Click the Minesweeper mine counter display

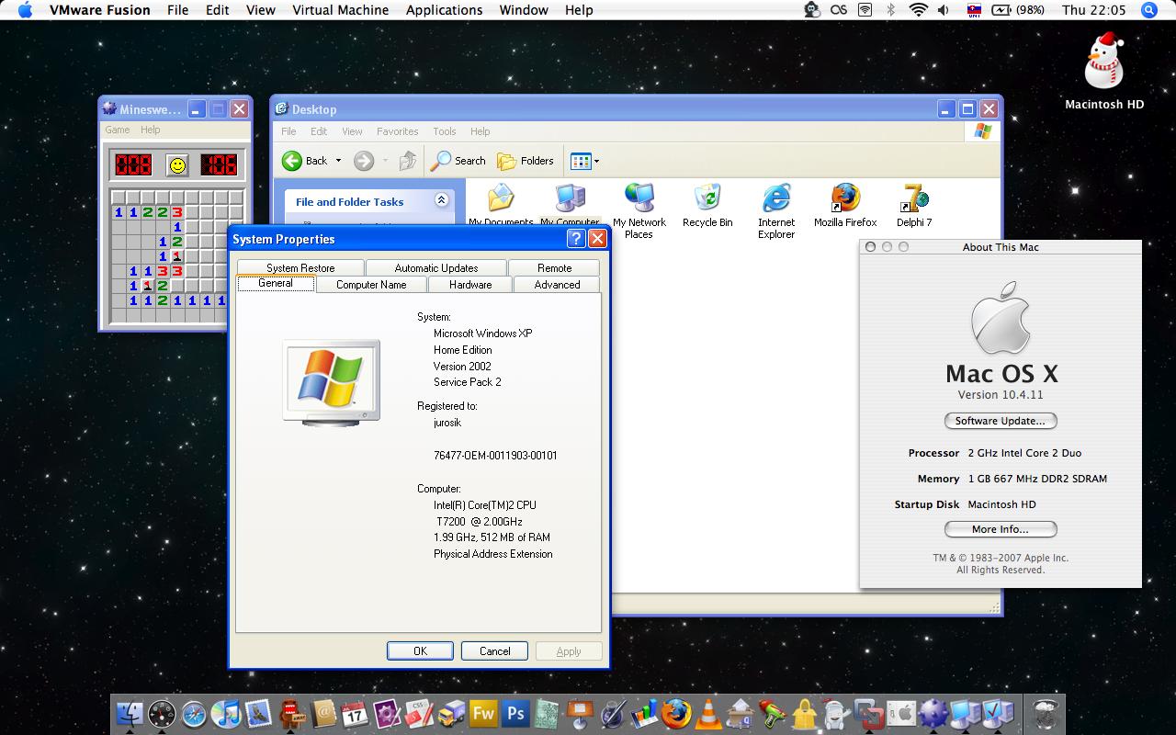click(x=133, y=164)
